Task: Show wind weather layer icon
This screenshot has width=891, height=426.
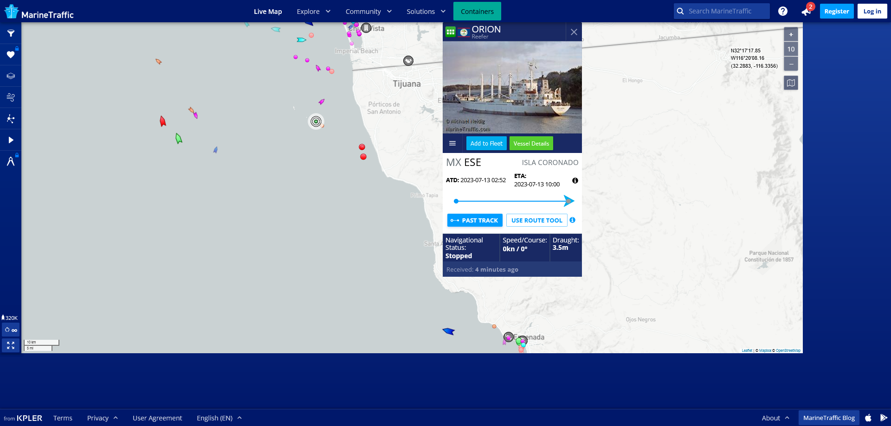Action: pyautogui.click(x=11, y=97)
